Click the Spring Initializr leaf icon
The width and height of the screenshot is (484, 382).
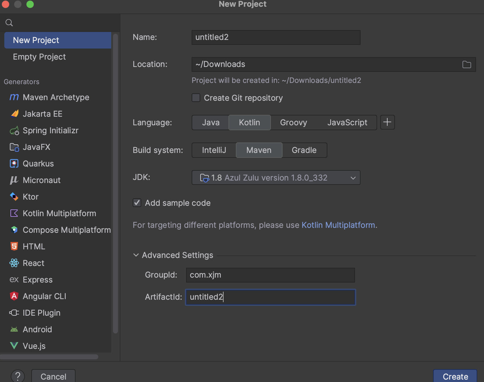14,131
